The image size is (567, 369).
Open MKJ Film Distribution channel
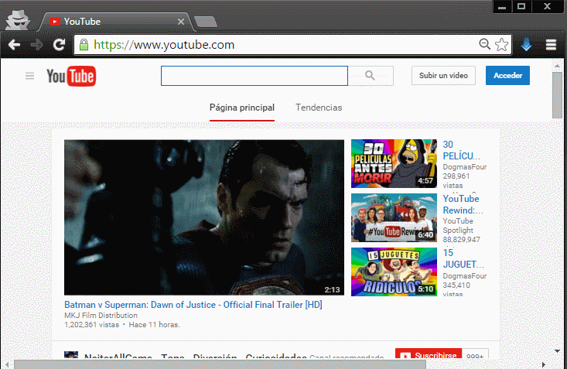pyautogui.click(x=101, y=315)
